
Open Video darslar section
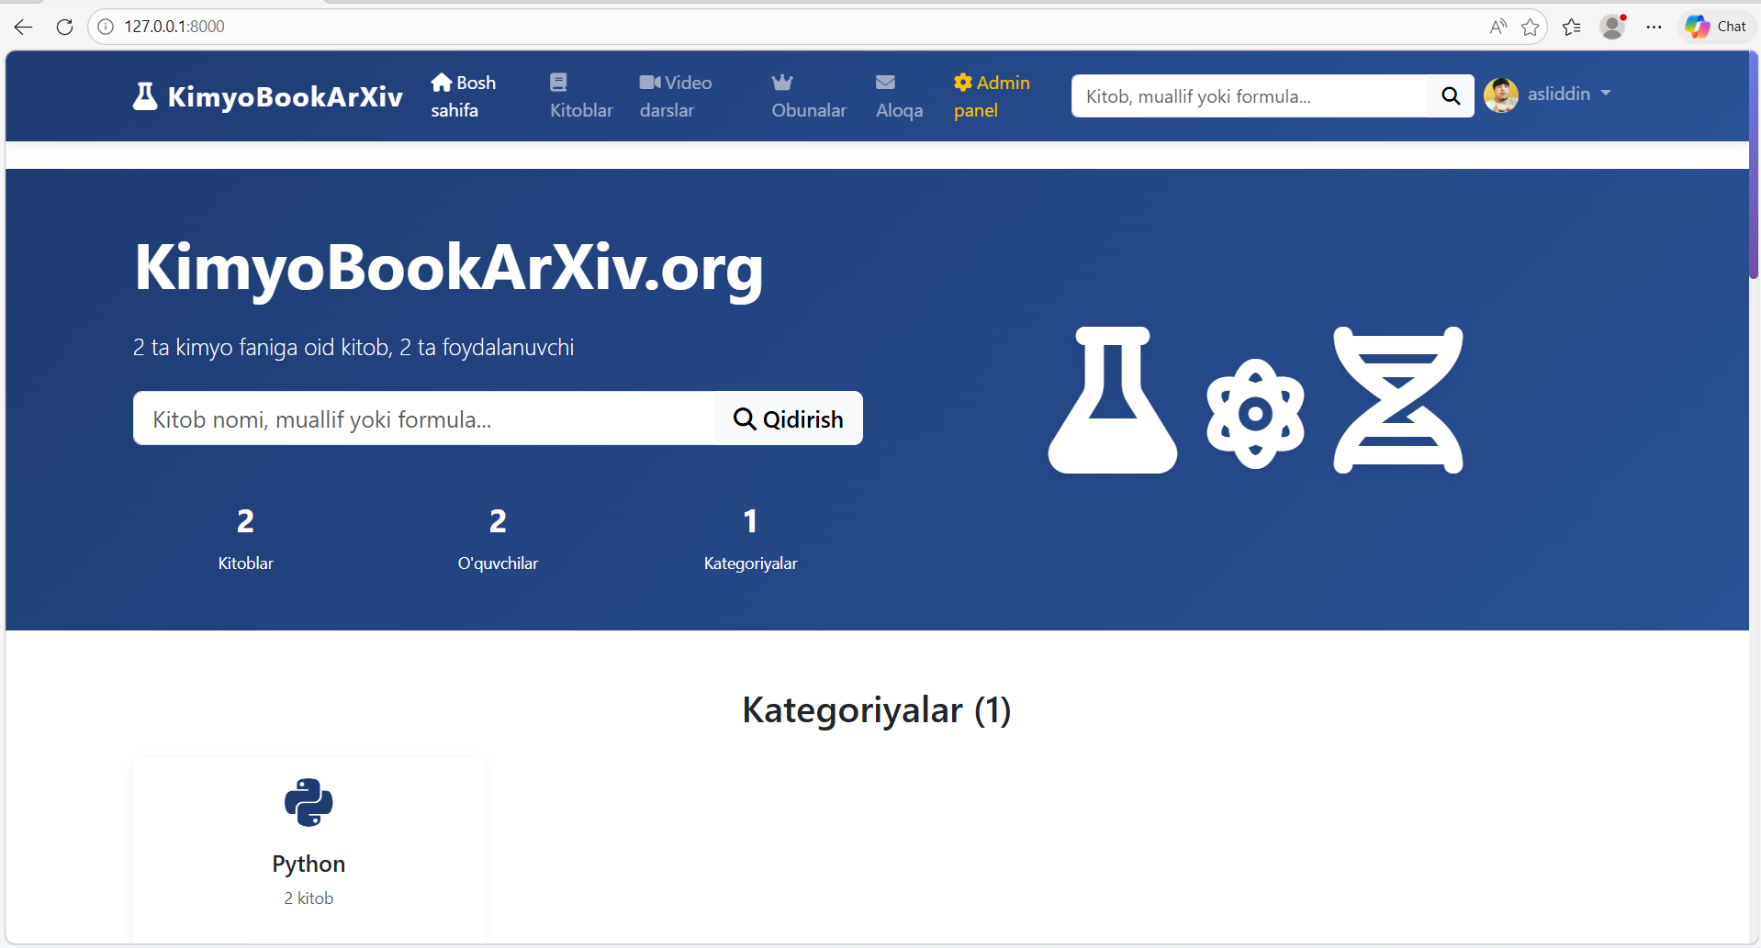(x=675, y=96)
